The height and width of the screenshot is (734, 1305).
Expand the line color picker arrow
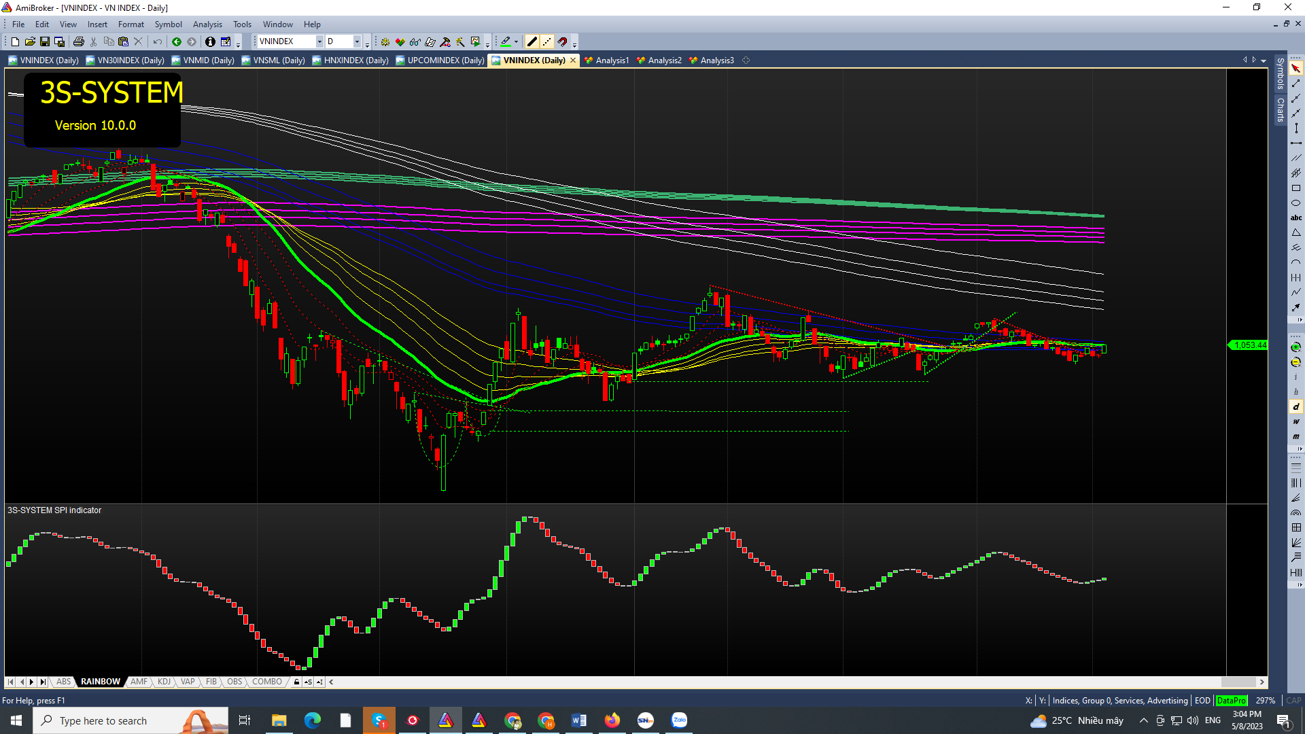pos(517,42)
